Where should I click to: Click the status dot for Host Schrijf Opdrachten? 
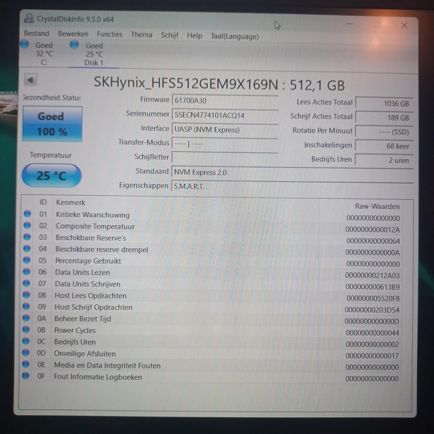pyautogui.click(x=26, y=306)
